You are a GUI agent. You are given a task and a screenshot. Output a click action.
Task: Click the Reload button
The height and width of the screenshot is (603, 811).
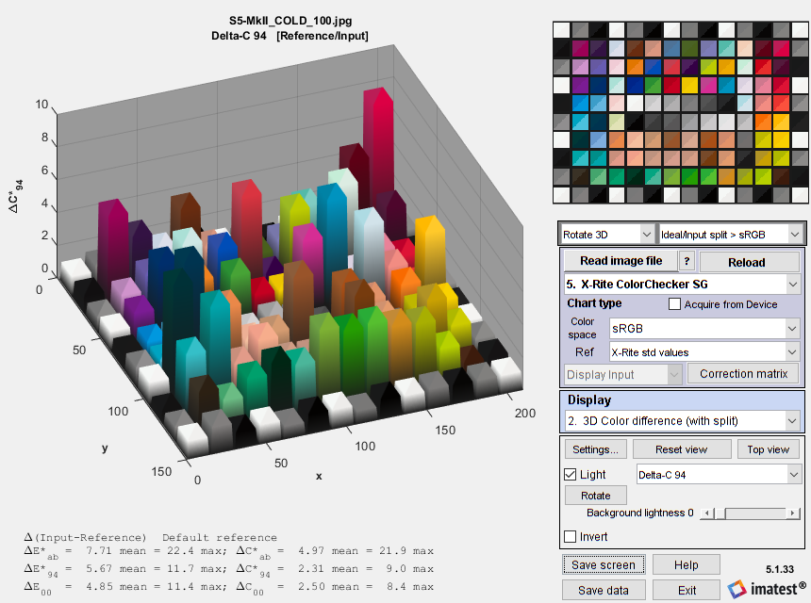pos(749,262)
